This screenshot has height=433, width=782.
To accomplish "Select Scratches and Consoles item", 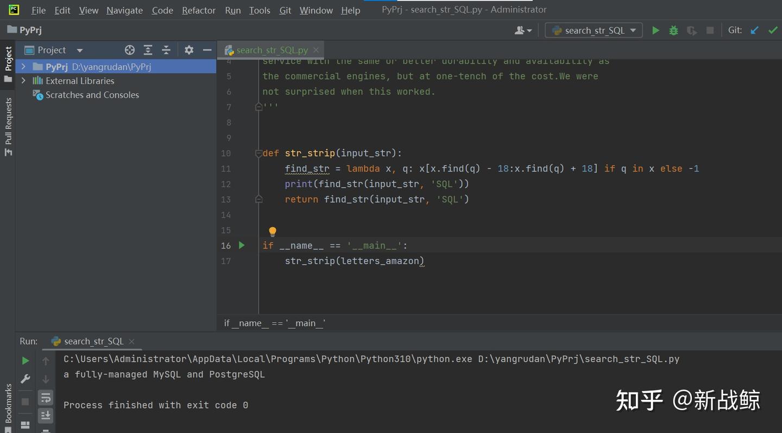I will 92,95.
